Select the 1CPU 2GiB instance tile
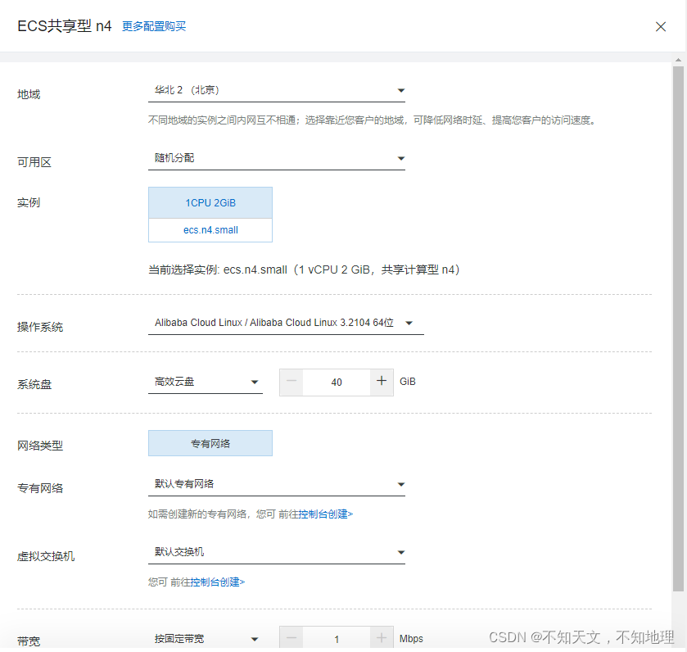687x652 pixels. (210, 203)
